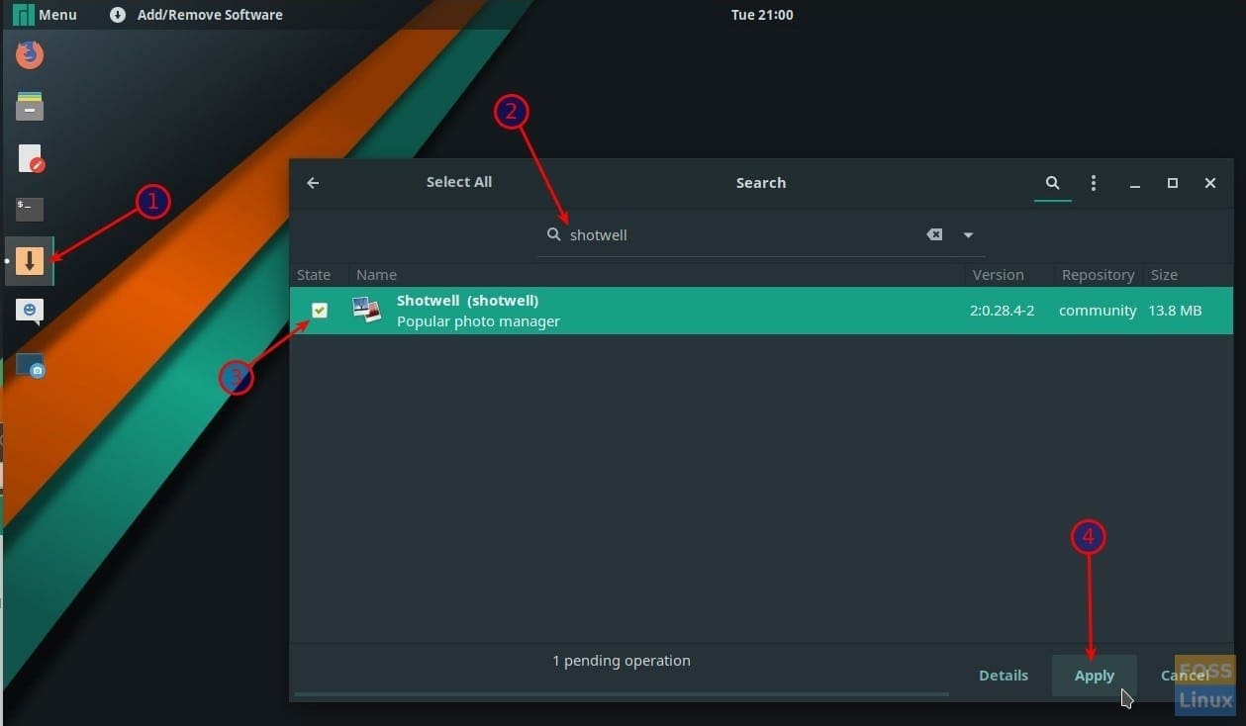Open the clock showing Tue 21:00
The image size is (1246, 726).
tap(761, 15)
